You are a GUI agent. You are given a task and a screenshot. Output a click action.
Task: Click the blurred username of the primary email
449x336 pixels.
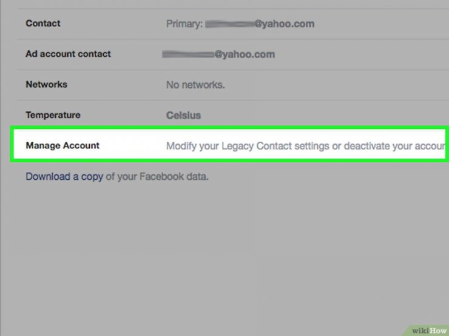coord(229,24)
